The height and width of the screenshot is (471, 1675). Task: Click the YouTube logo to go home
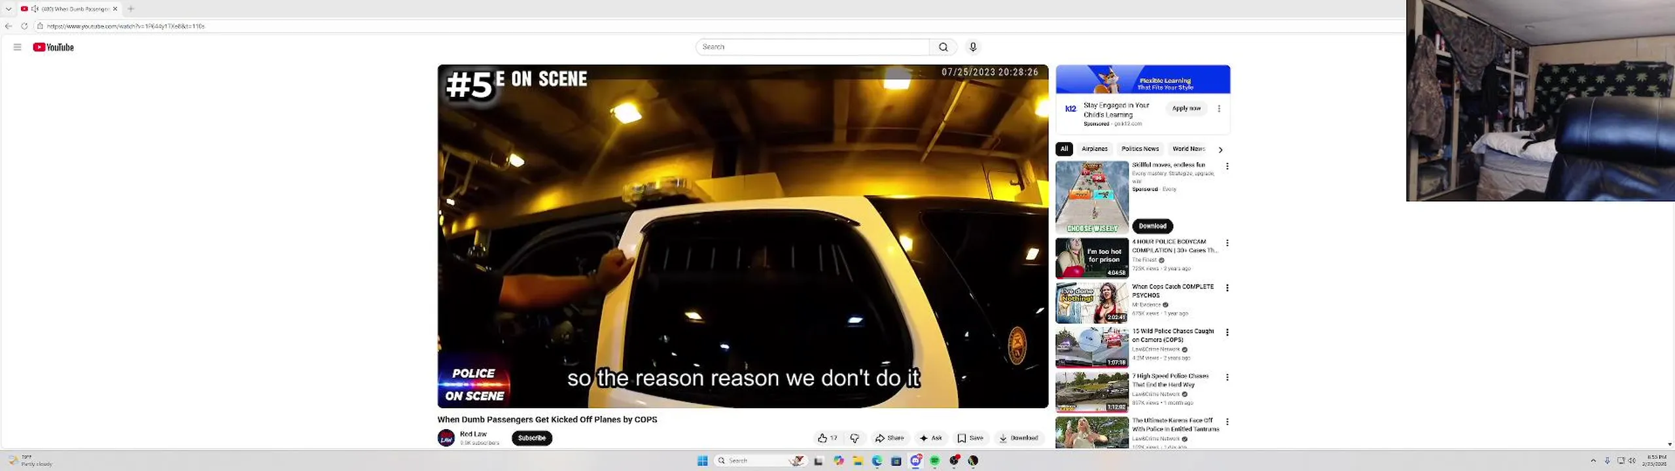click(53, 47)
